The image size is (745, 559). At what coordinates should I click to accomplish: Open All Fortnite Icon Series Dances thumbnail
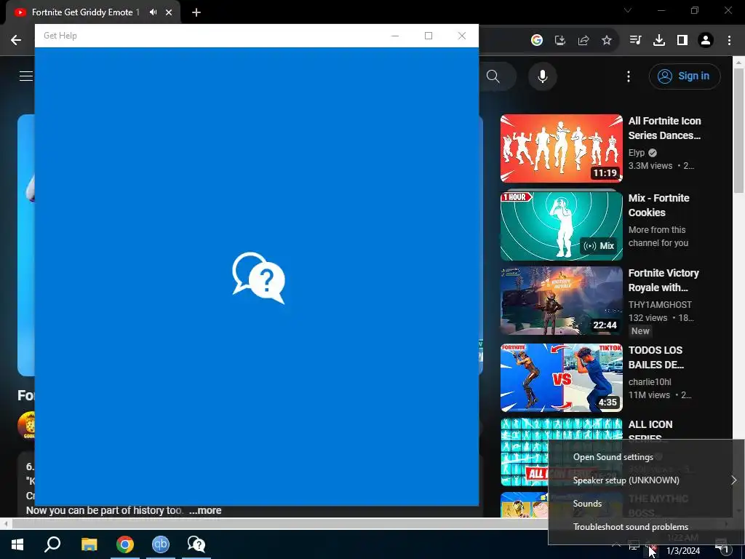pyautogui.click(x=561, y=148)
